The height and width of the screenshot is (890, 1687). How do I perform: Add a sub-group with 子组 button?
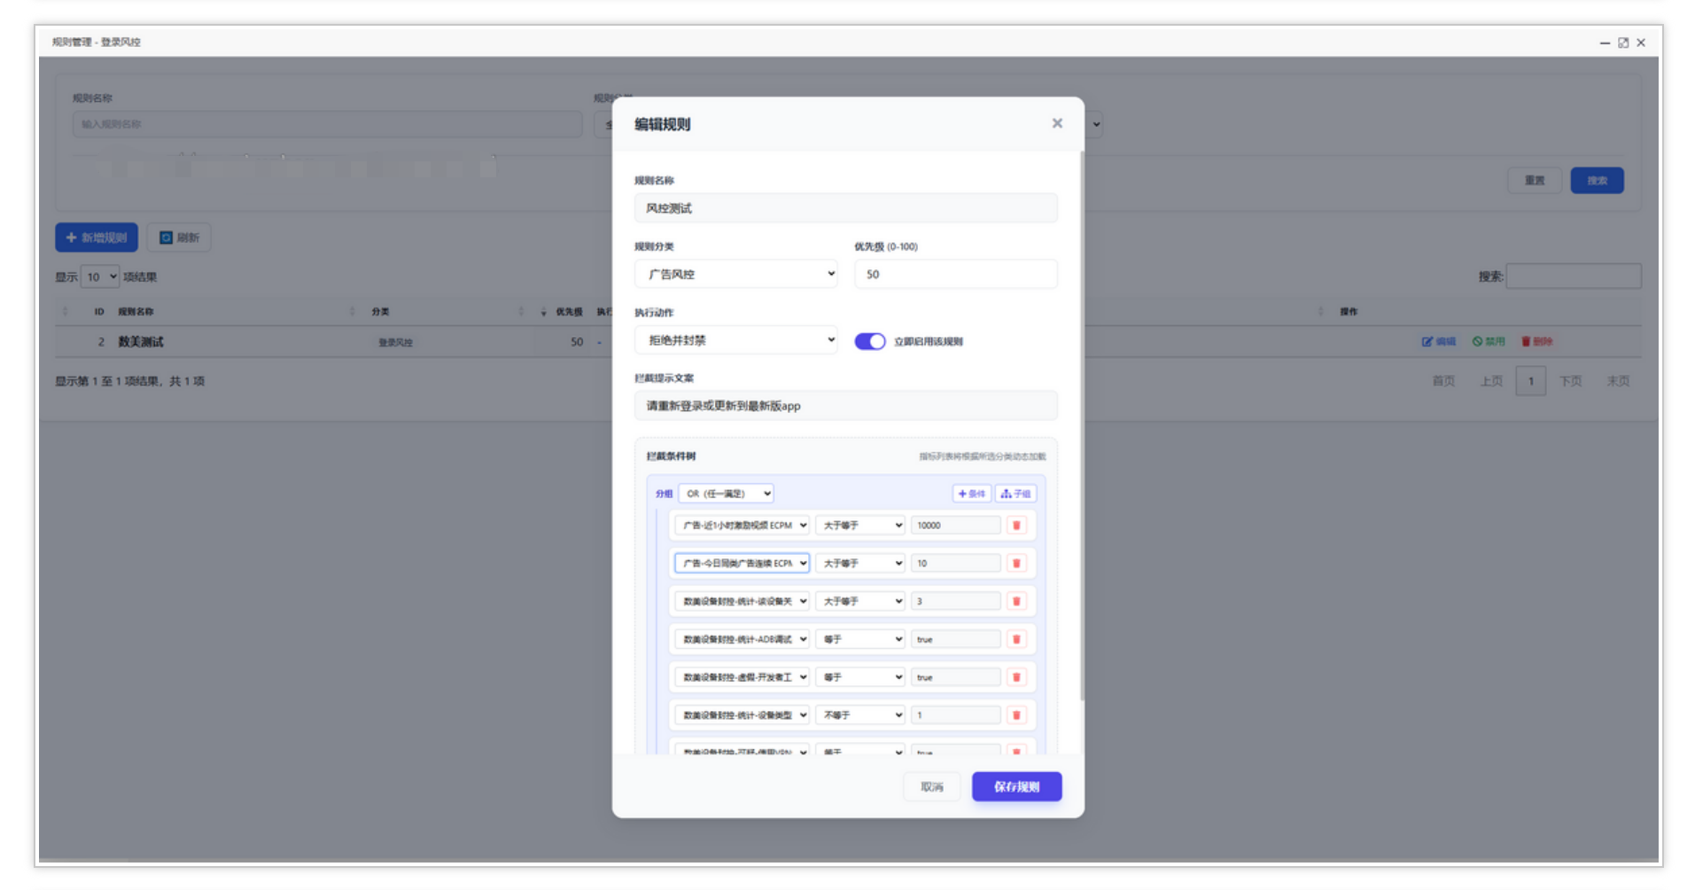[1015, 494]
